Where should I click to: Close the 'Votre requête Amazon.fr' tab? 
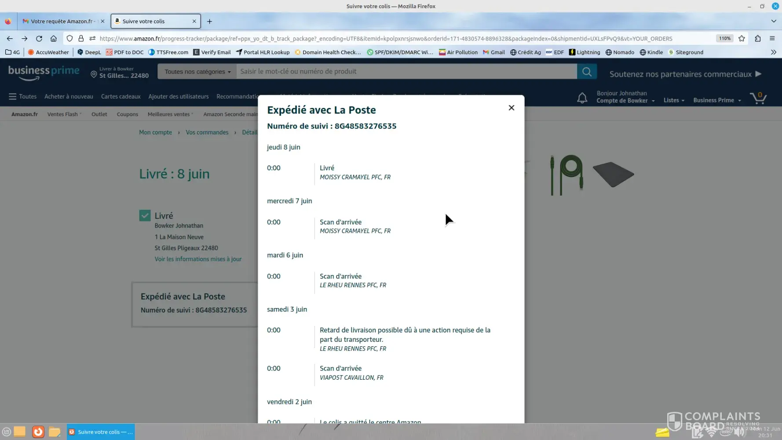point(102,21)
